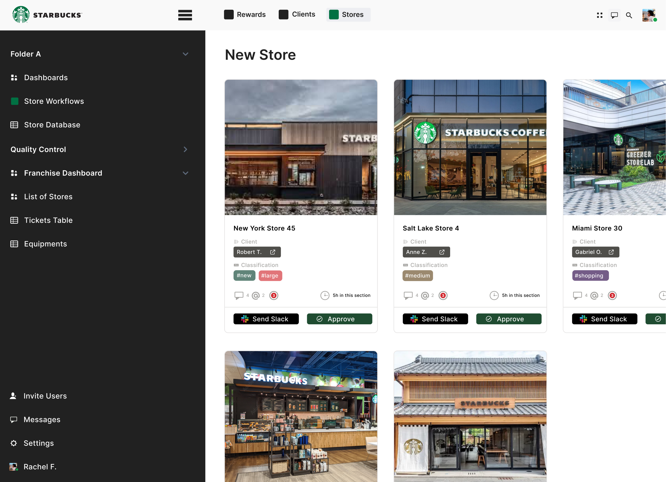Click comments icon on Salt Lake Store 4
This screenshot has height=482, width=666.
click(x=408, y=295)
